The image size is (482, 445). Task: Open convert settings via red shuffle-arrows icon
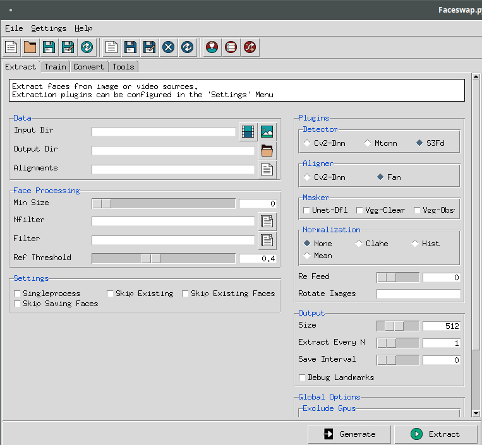pyautogui.click(x=250, y=47)
